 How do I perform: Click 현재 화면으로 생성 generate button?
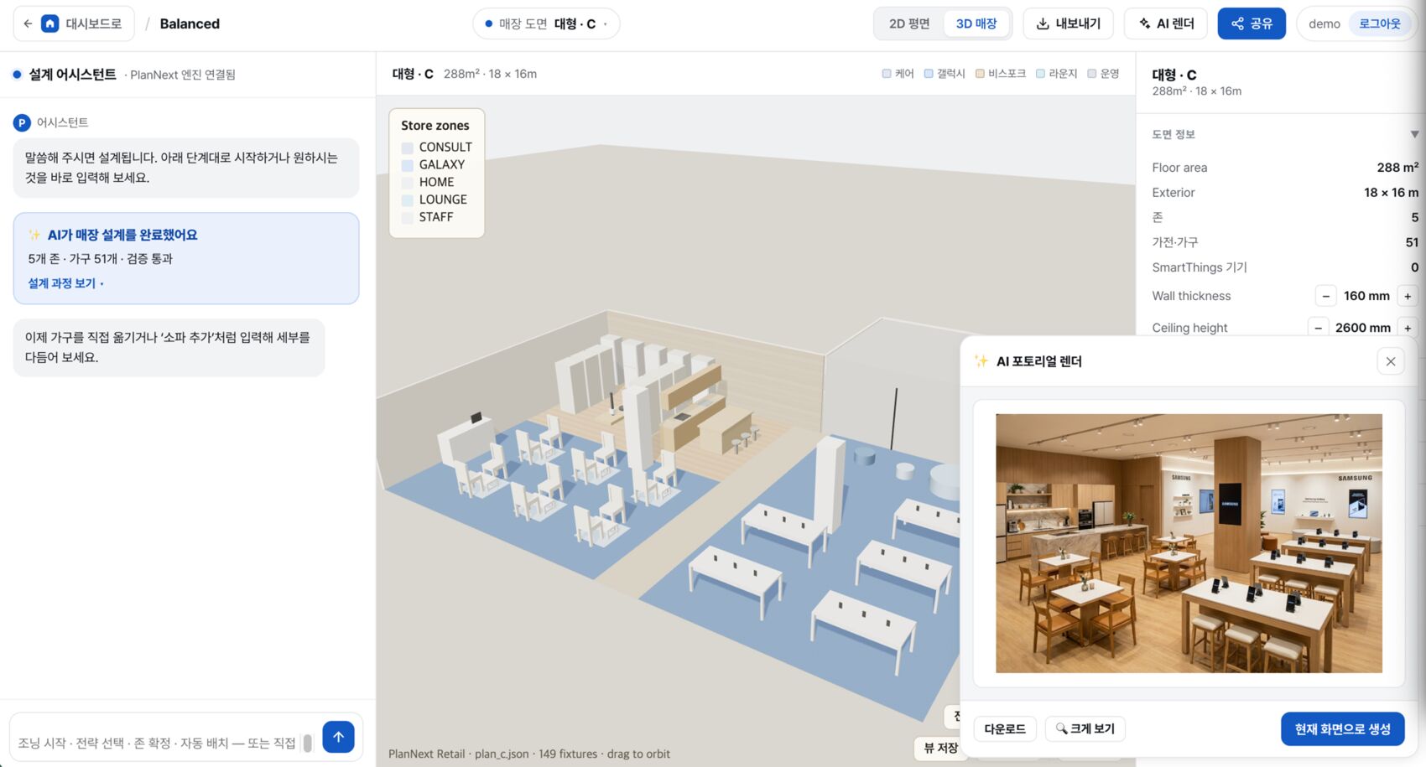(x=1342, y=728)
